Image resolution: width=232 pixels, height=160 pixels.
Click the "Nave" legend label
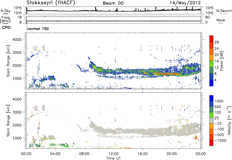(x=221, y=20)
